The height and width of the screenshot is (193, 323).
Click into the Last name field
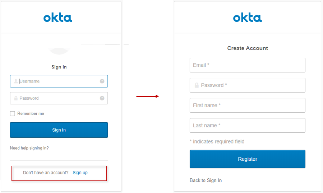[x=247, y=126]
